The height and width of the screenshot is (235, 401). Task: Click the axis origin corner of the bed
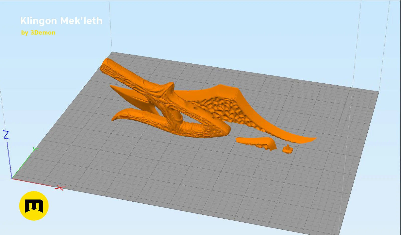(x=12, y=178)
